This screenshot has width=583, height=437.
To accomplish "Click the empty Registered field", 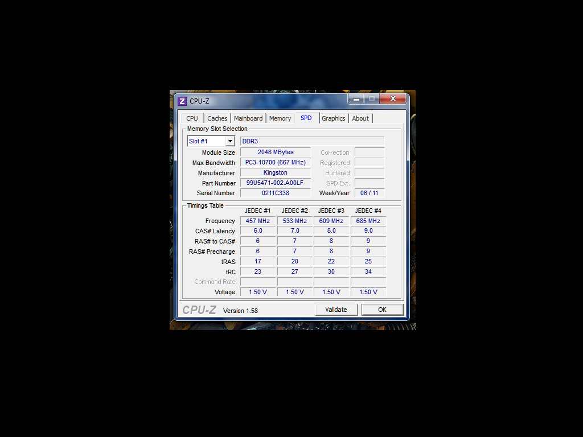I will 369,162.
